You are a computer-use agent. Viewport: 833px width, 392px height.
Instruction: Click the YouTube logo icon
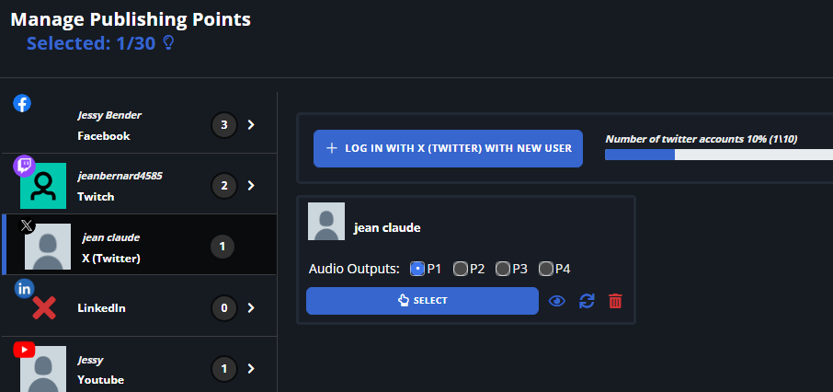(24, 350)
